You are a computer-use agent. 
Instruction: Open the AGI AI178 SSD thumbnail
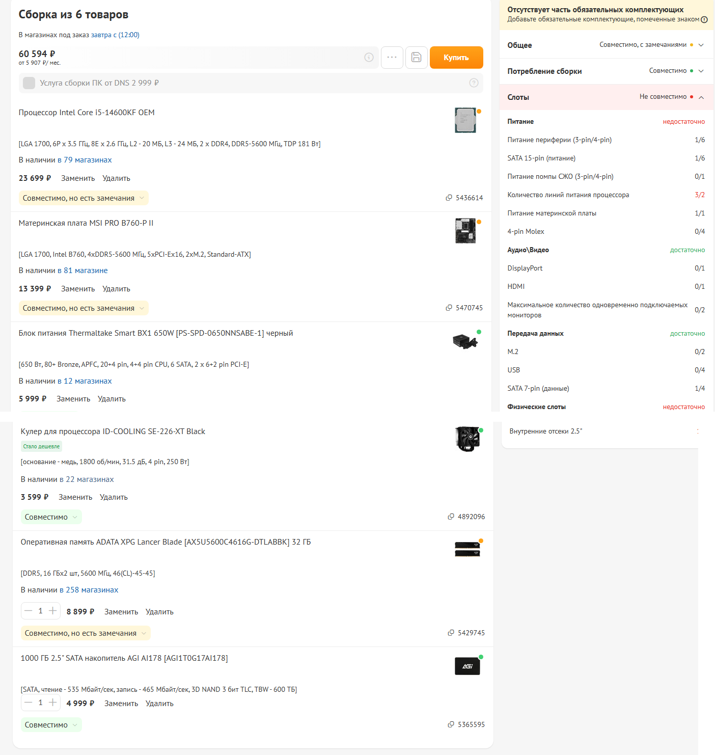468,666
